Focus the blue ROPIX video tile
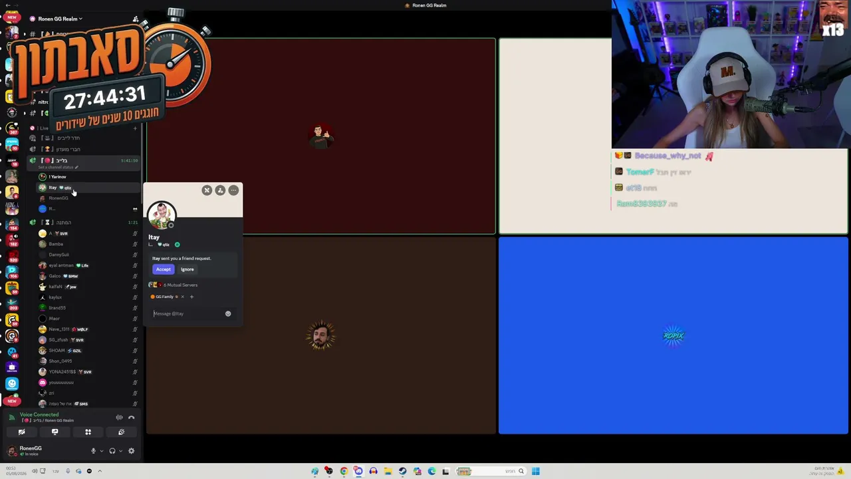This screenshot has width=851, height=479. coord(673,336)
